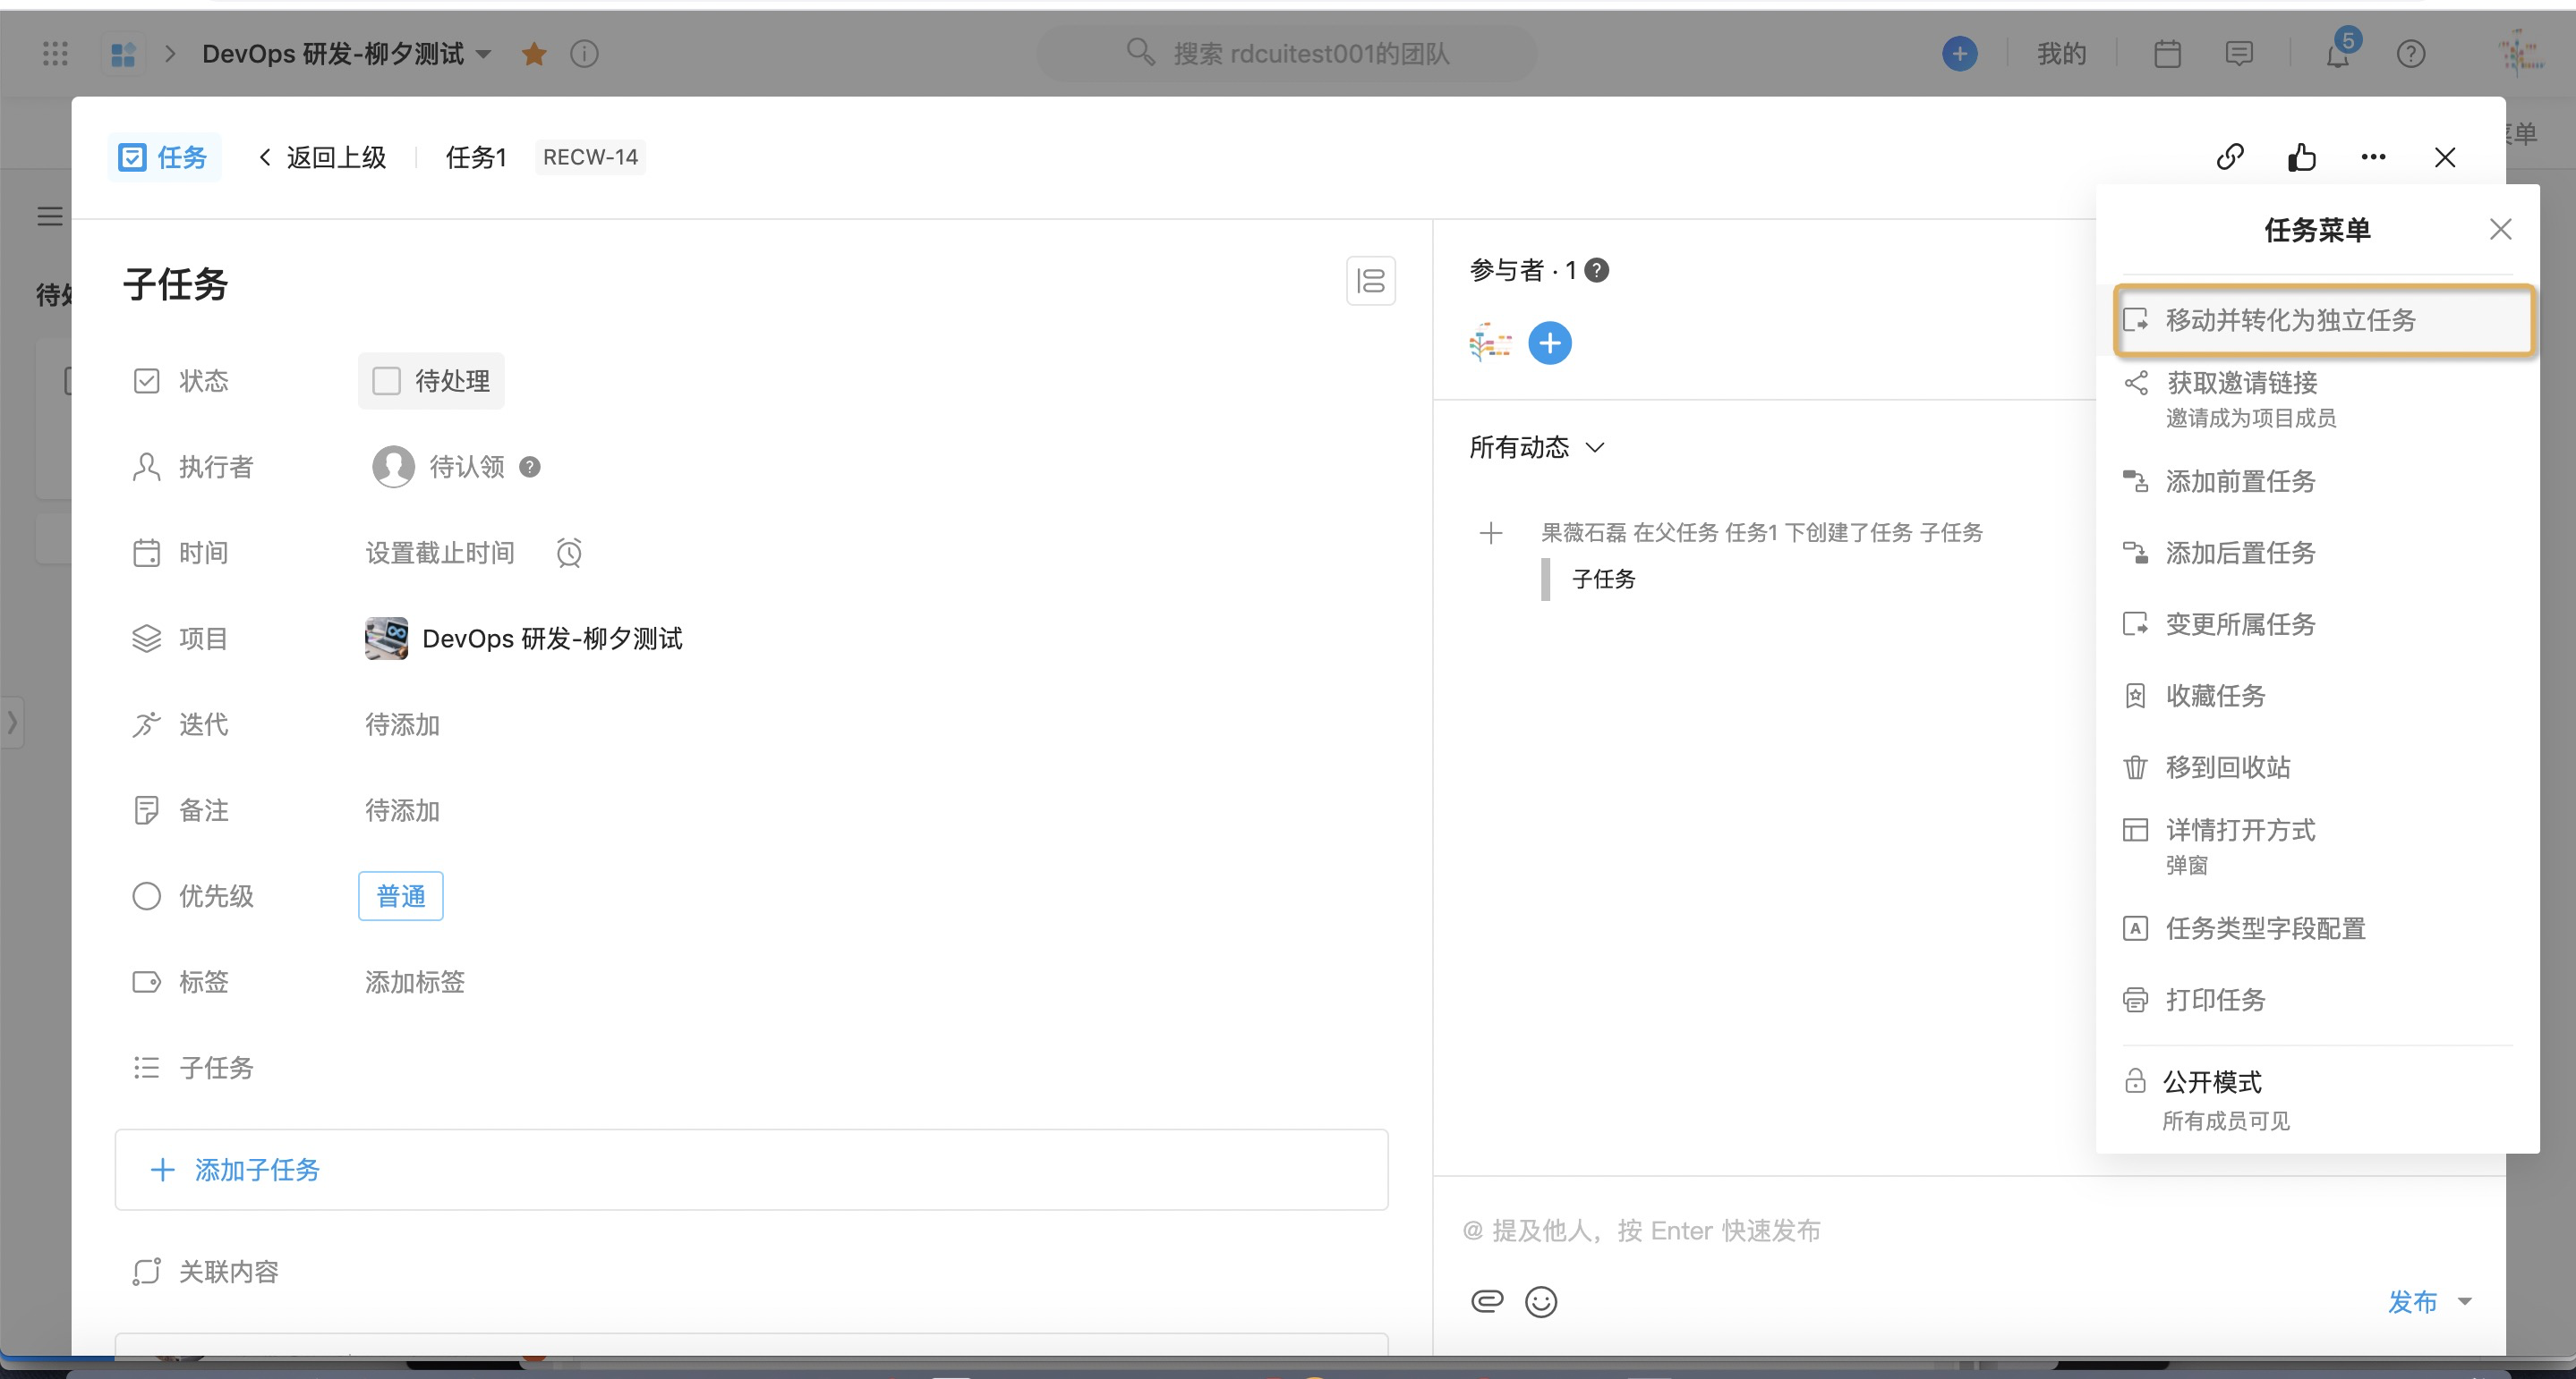Open the calendar icon in header
The height and width of the screenshot is (1379, 2576).
(x=2167, y=54)
